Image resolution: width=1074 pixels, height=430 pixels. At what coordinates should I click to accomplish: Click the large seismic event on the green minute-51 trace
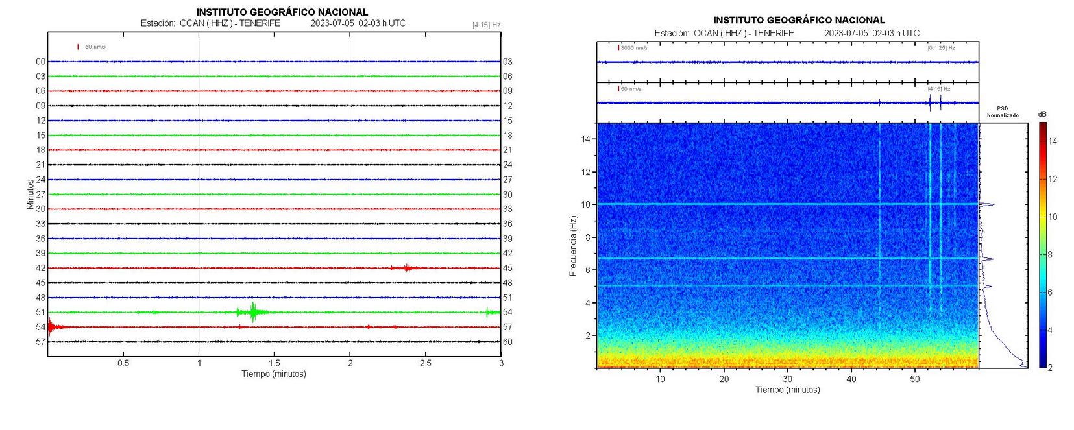(252, 312)
